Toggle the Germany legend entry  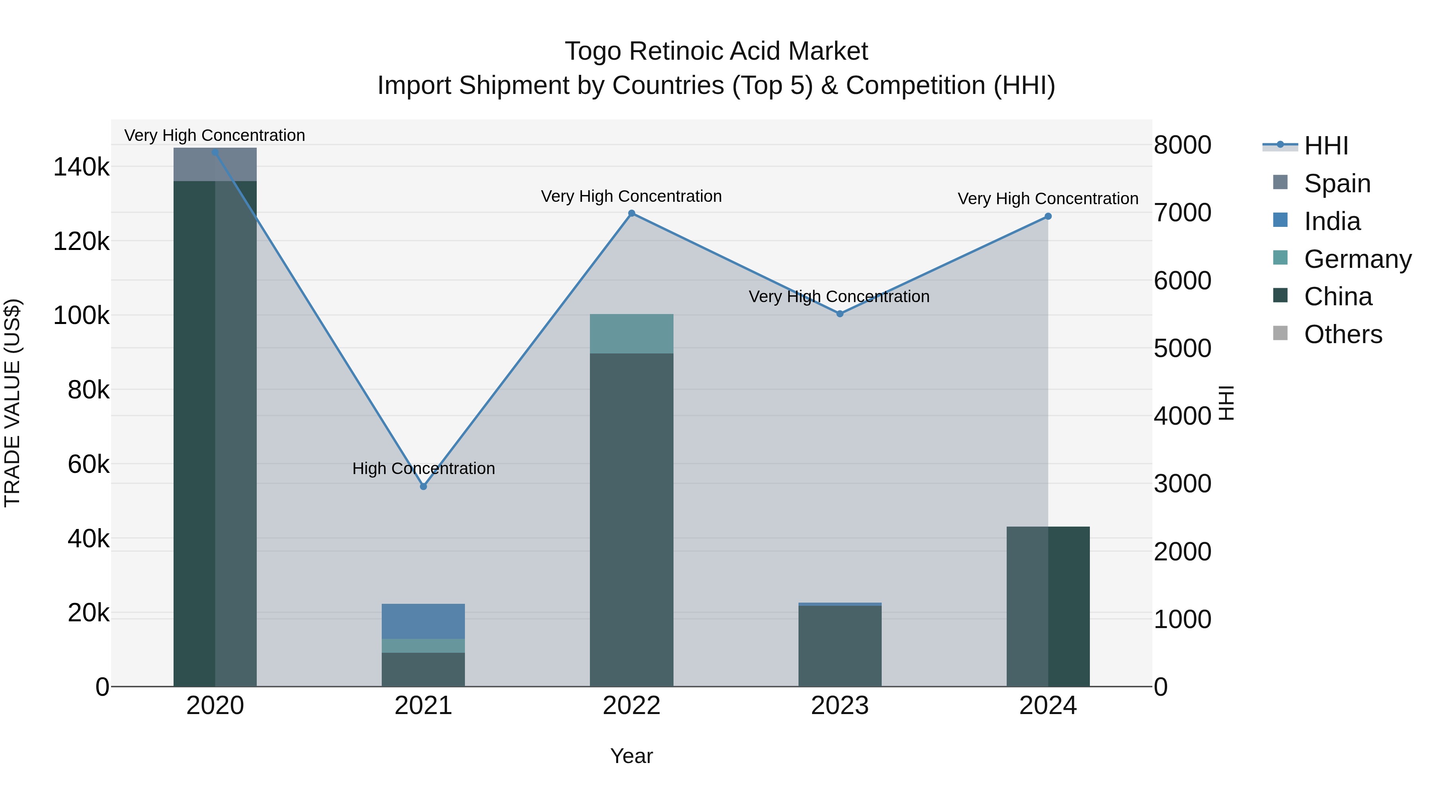[1342, 259]
